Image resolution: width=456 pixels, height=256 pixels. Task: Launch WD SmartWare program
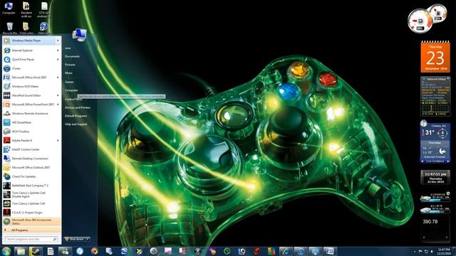pos(31,122)
